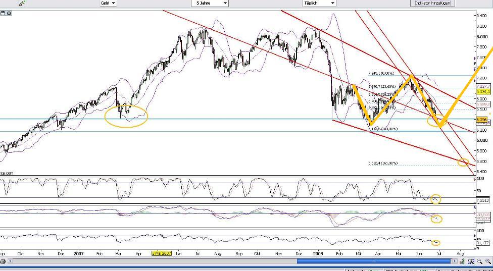Click the orange 6.396 price label on the price axis
The width and height of the screenshot is (493, 271).
click(482, 119)
